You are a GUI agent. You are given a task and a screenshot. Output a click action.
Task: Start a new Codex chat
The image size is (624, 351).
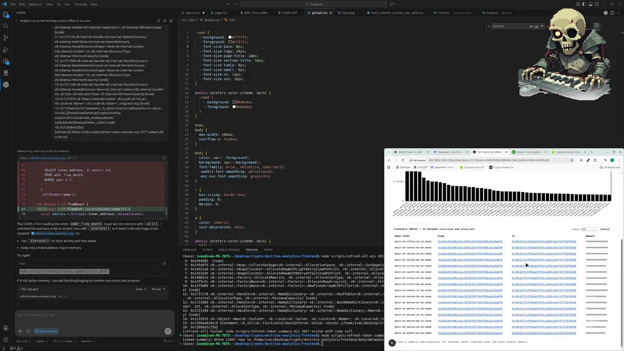171,21
